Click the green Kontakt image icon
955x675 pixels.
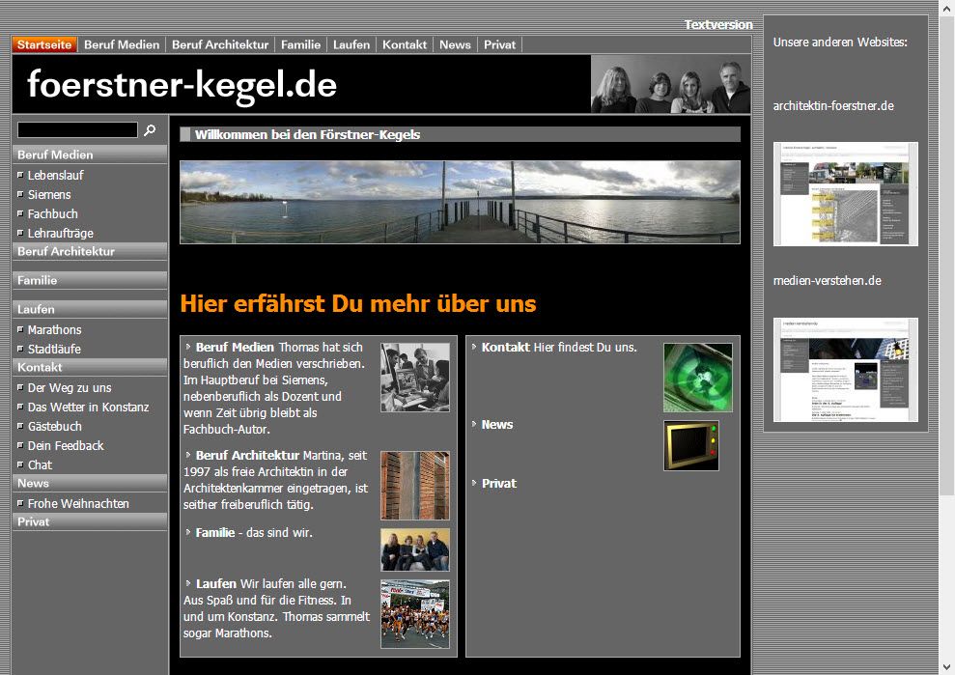[697, 378]
